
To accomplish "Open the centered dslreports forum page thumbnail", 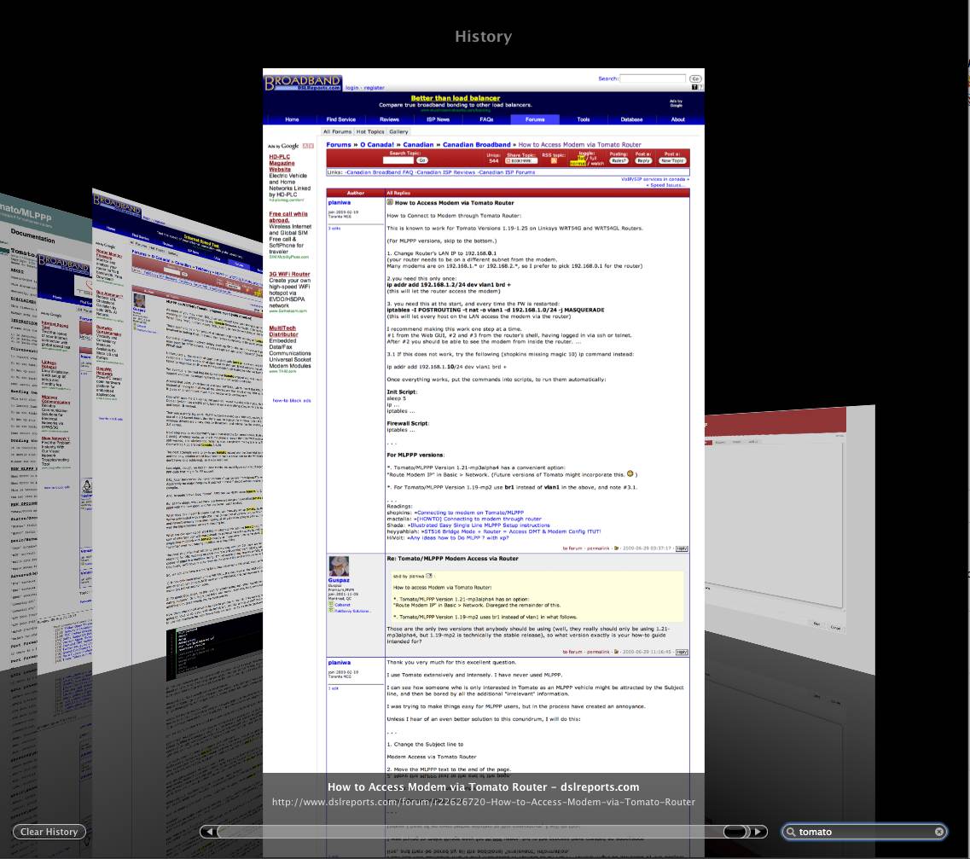I will click(x=483, y=421).
